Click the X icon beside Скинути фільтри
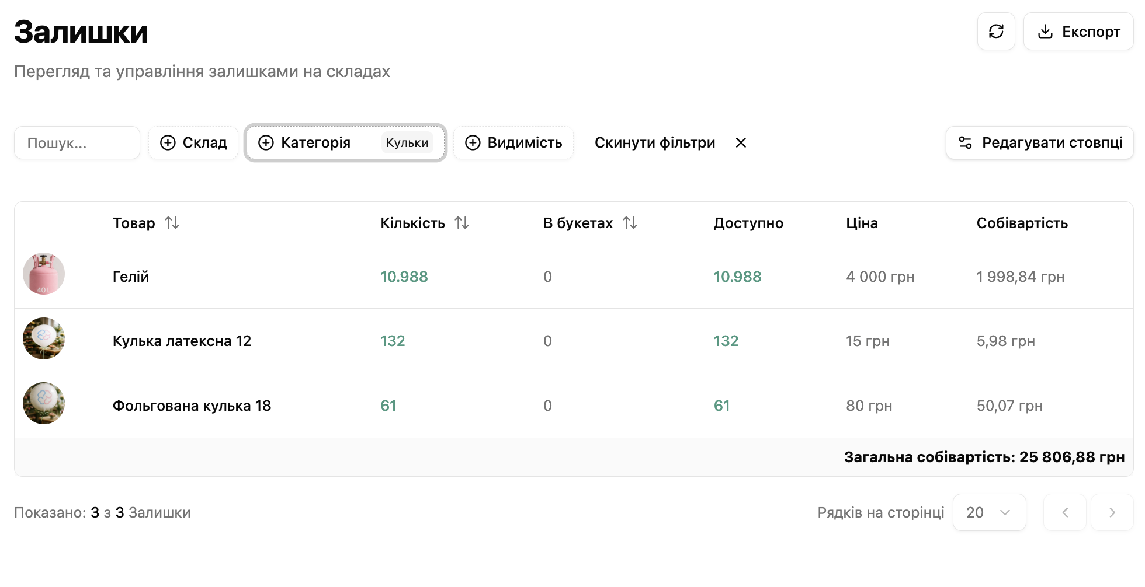Screen dimensions: 1145x587 click(x=741, y=143)
